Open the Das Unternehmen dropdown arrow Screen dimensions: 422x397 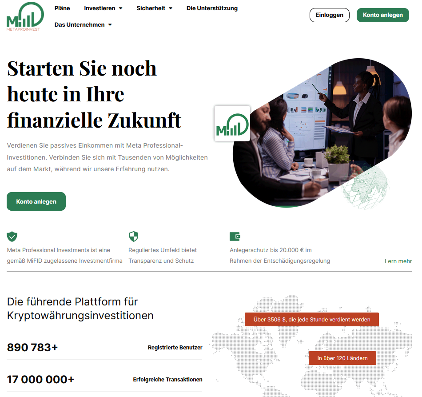click(x=110, y=25)
